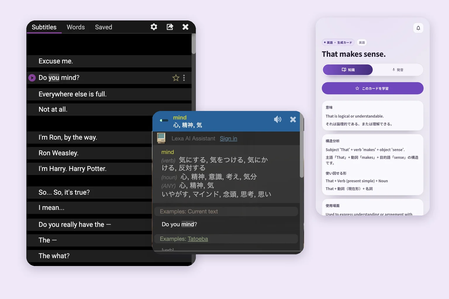Switch to the Saved tab
Screen dimensions: 449x299
pos(103,27)
